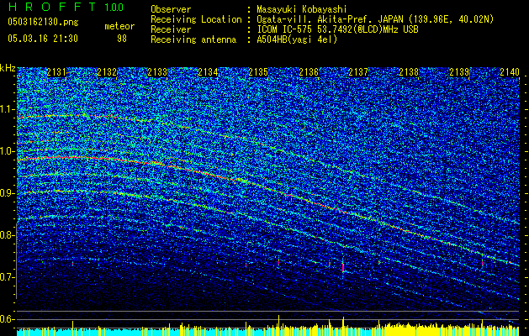This screenshot has height=336, width=529.
Task: Select the observer name Masayuki Kobayashi
Action: click(x=301, y=9)
